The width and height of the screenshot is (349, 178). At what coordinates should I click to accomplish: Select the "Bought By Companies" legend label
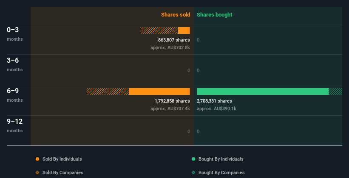pos(221,172)
